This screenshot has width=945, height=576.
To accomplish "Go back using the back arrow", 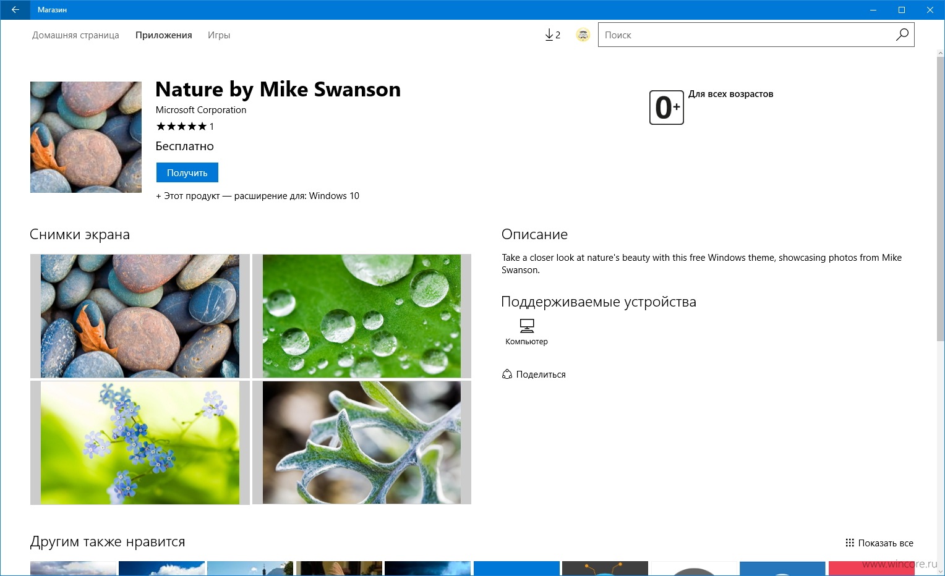I will [15, 10].
